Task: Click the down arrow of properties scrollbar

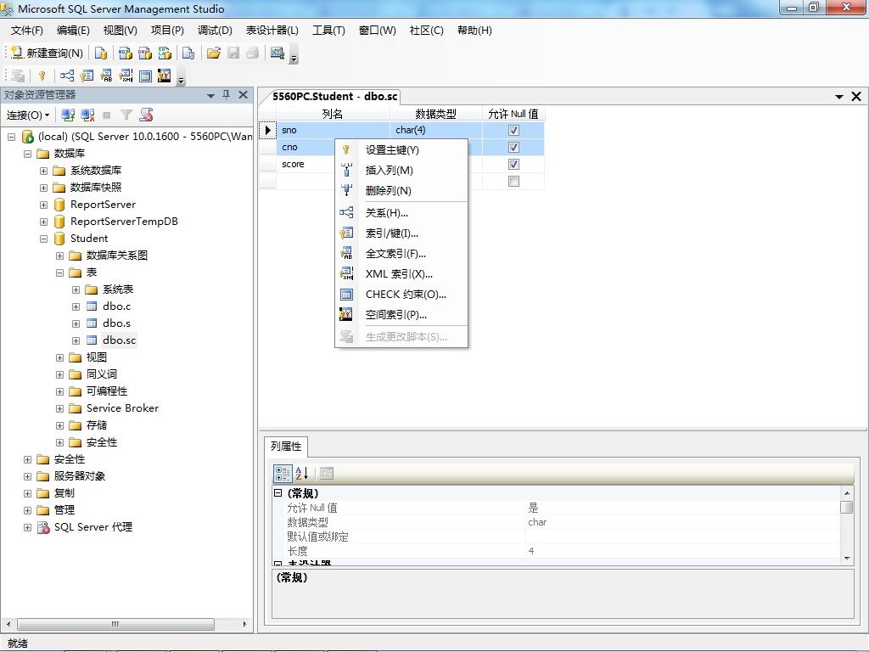Action: [x=846, y=559]
